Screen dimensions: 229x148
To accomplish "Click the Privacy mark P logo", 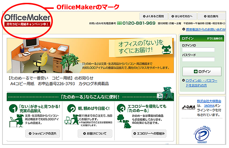I will tap(203, 135).
